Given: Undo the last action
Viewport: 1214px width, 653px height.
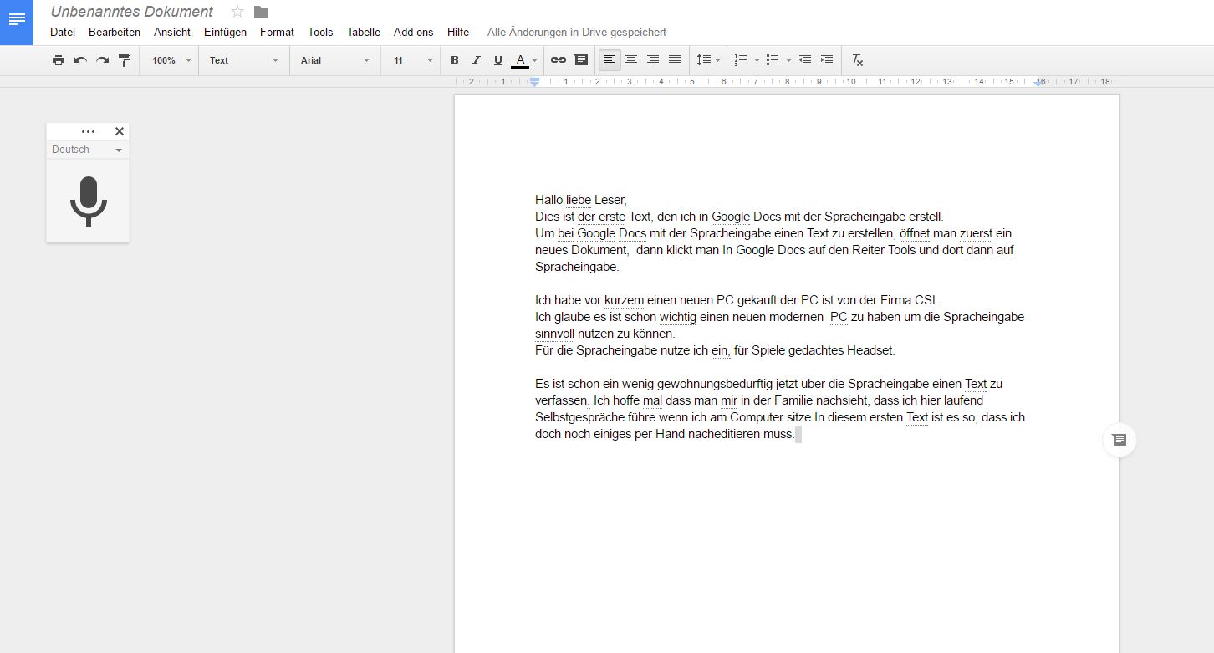Looking at the screenshot, I should coord(80,60).
